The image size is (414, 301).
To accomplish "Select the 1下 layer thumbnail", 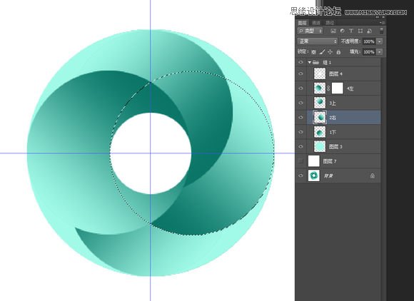I will pos(320,132).
